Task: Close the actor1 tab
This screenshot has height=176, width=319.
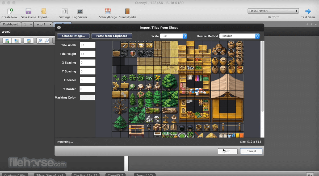Action: pyautogui.click(x=50, y=24)
